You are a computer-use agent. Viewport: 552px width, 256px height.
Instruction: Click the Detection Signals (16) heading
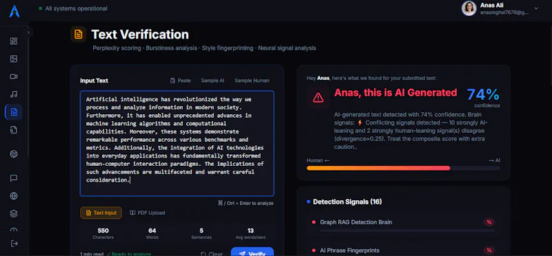[347, 202]
